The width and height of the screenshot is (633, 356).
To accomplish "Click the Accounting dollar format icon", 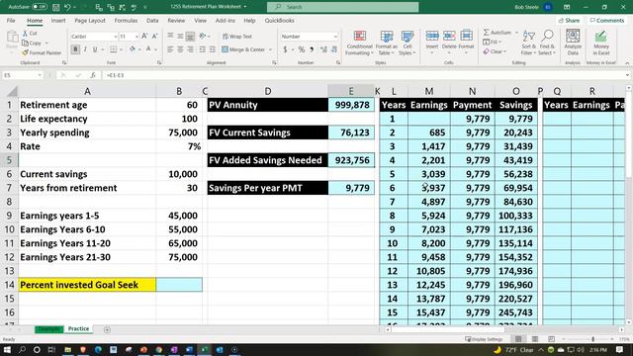I will click(x=285, y=49).
